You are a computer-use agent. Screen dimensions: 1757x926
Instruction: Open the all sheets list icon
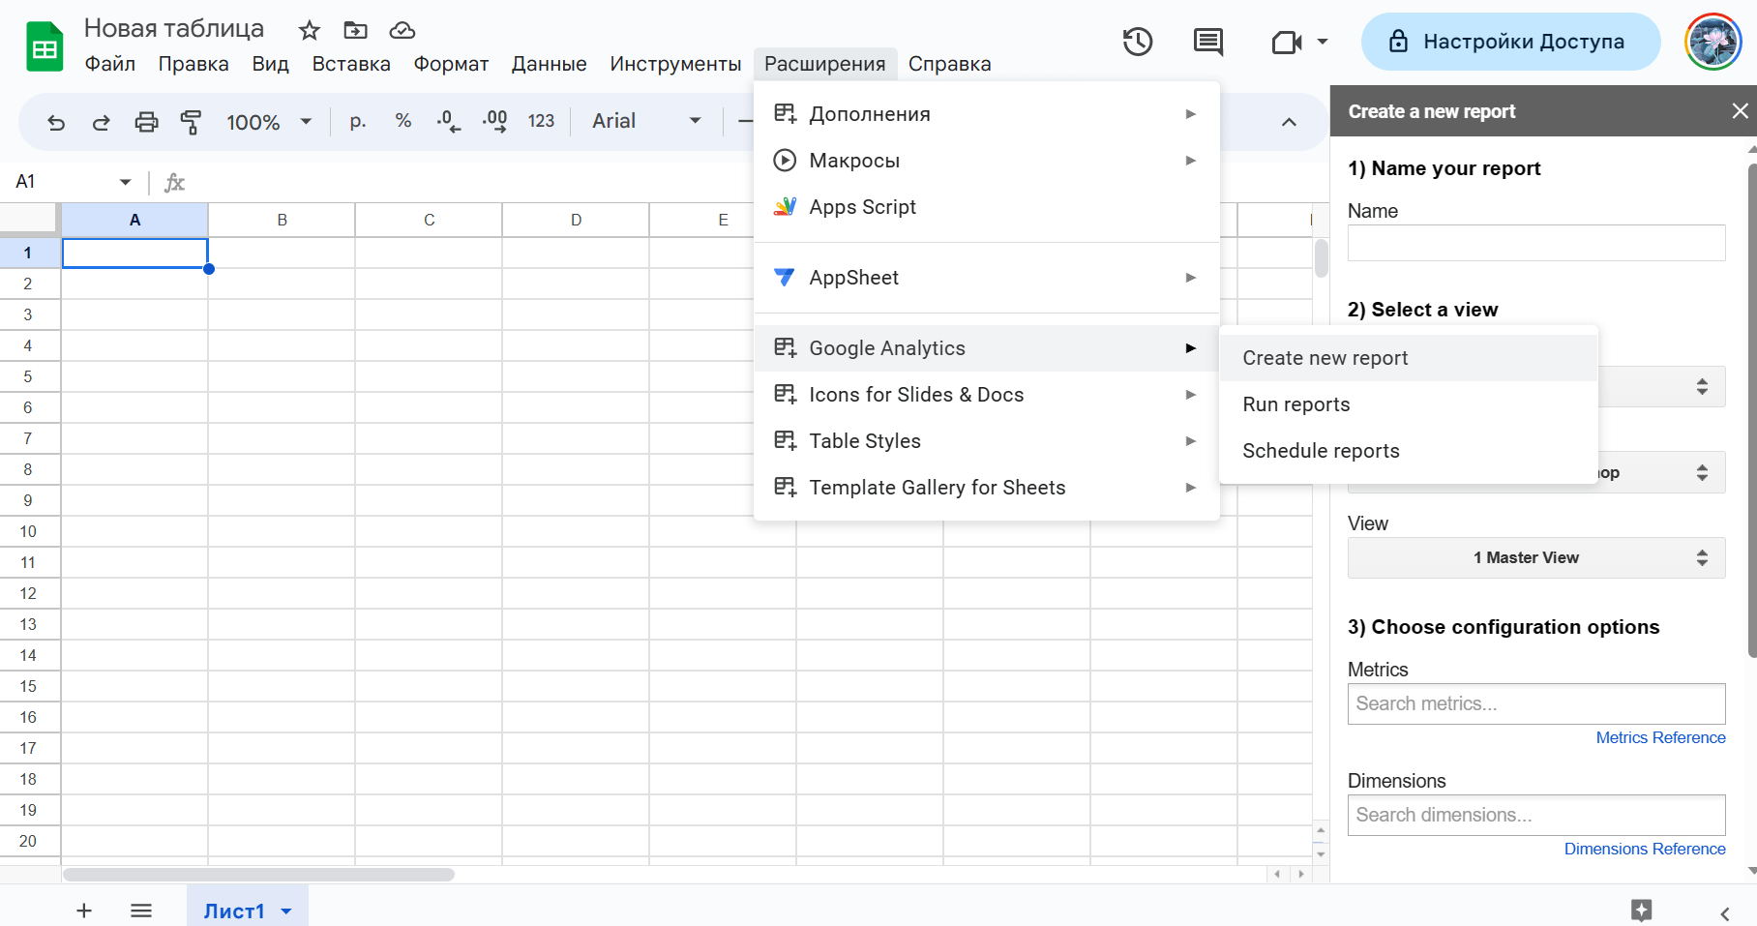pyautogui.click(x=141, y=911)
